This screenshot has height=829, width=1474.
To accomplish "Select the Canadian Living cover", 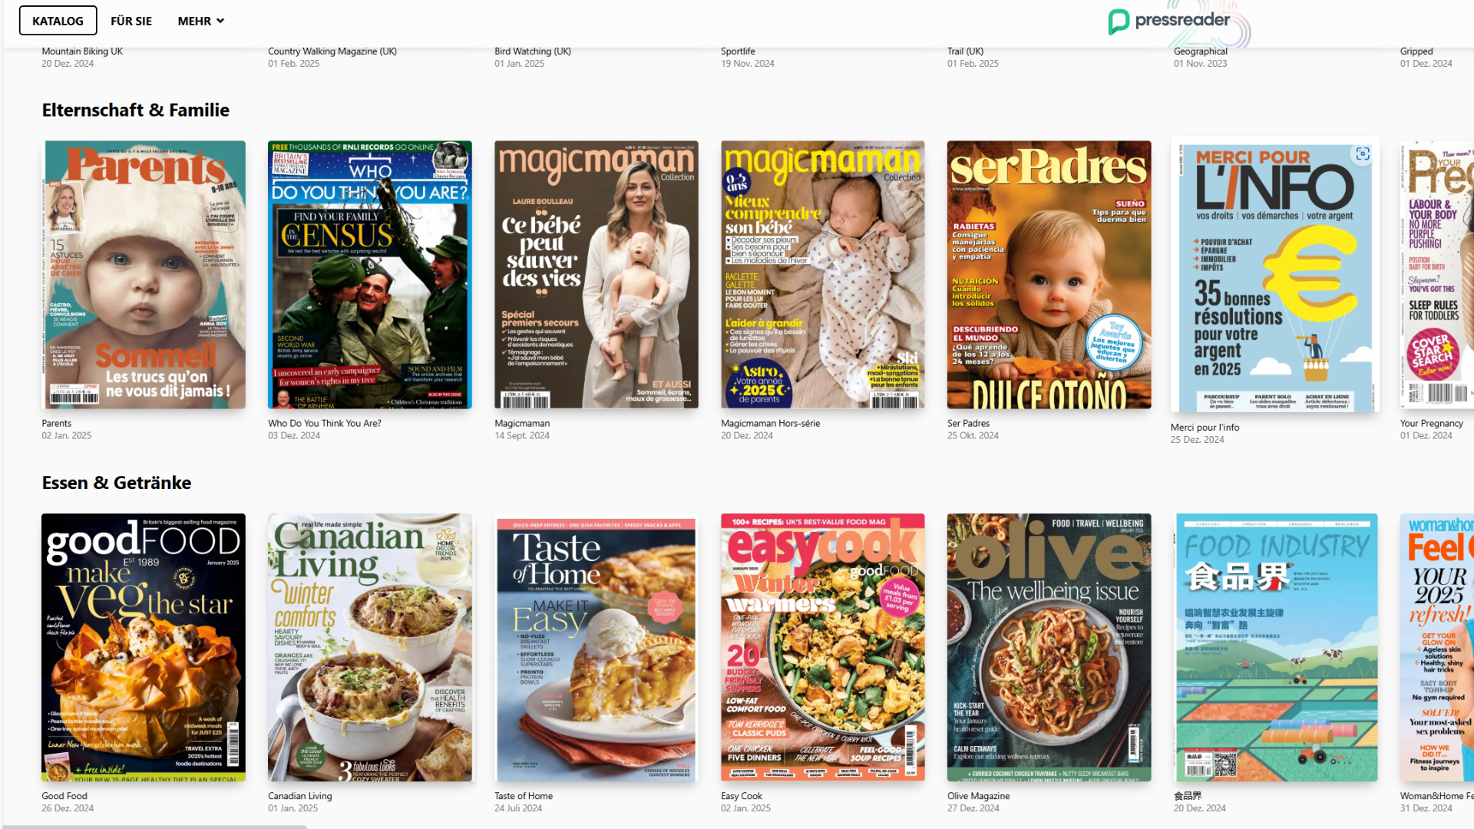I will tap(369, 647).
